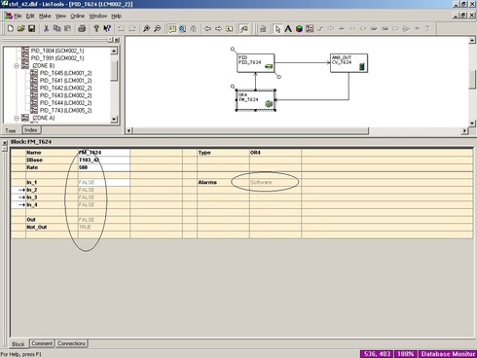This screenshot has width=477, height=358.
Task: Select the text tool letter A icon
Action: [288, 29]
